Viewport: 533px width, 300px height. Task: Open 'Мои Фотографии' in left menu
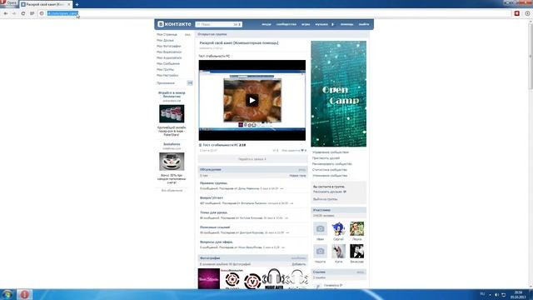click(169, 46)
